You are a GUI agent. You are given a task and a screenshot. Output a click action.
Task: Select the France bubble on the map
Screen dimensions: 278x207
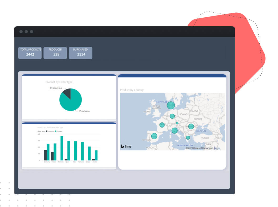[162, 125]
